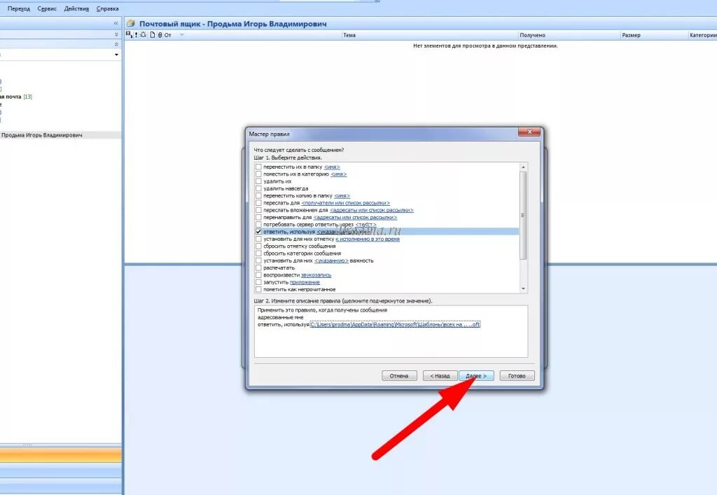Viewport: 717px width, 495px height.
Task: Check "поместить их в категорию" action
Action: click(258, 174)
